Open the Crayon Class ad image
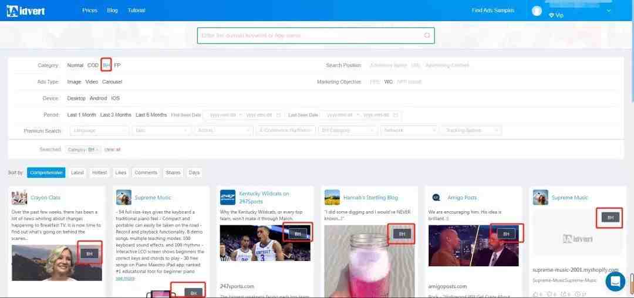This screenshot has height=298, width=634. point(57,262)
